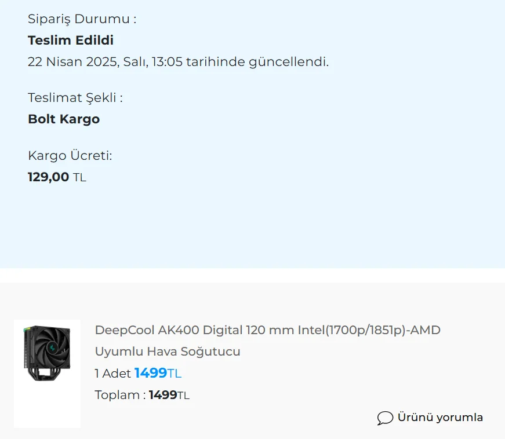The width and height of the screenshot is (505, 439).
Task: Click the blue 1499TL unit price
Action: 158,374
